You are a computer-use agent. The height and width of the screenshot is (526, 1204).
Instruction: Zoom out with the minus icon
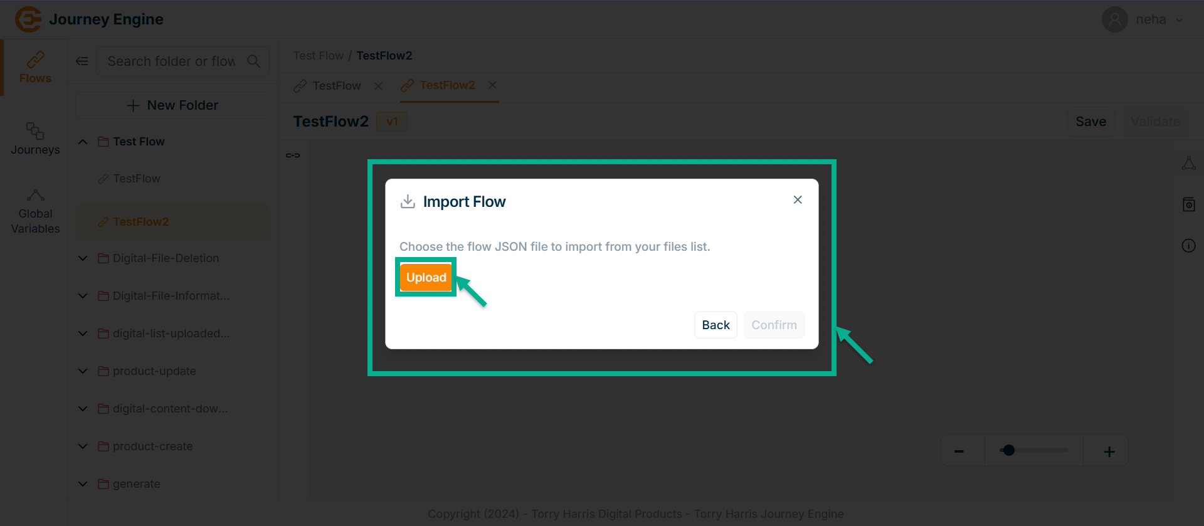(x=959, y=451)
